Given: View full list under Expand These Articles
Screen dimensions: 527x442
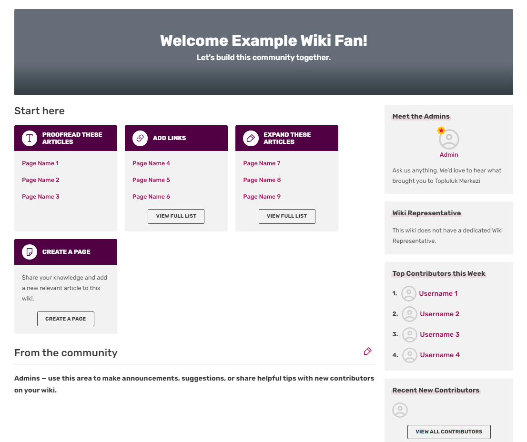Looking at the screenshot, I should pyautogui.click(x=287, y=216).
